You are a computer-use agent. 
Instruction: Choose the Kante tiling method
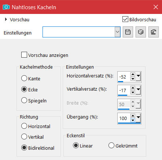point(24,78)
